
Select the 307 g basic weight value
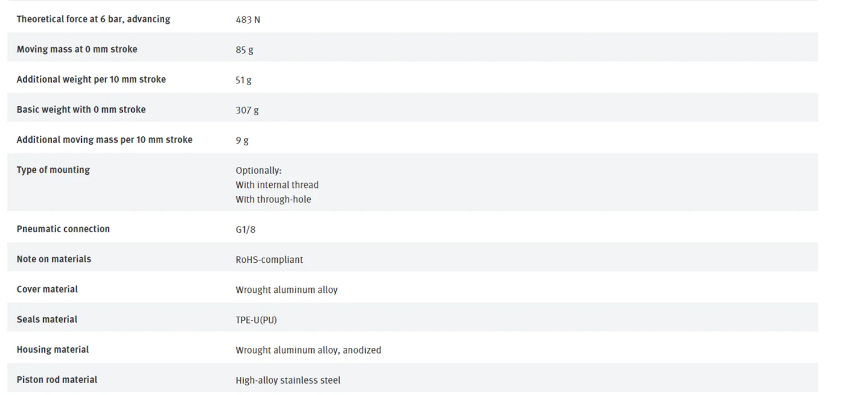(247, 110)
